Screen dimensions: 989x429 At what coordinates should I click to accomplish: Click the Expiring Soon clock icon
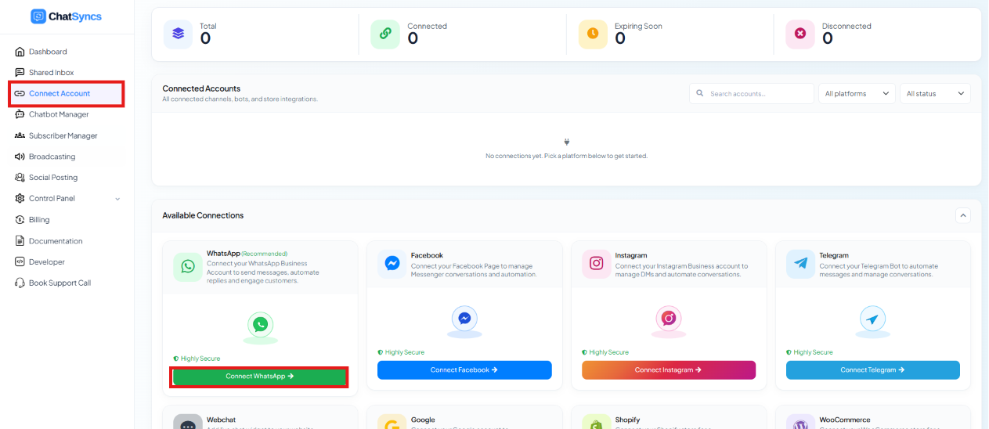click(593, 34)
